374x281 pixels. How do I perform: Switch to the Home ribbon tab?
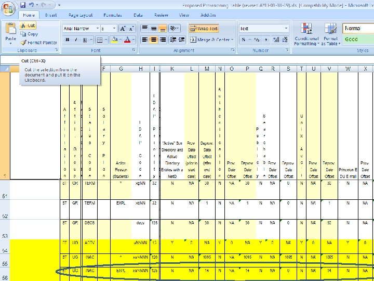29,15
